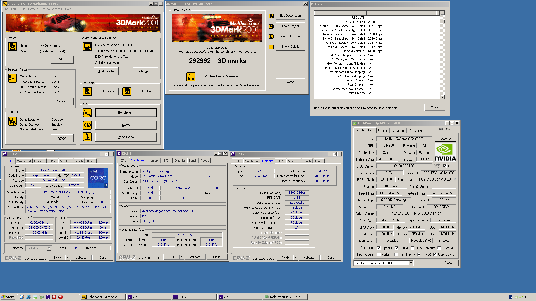Click the Lookup button in GPU-Z
This screenshot has width=536, height=301.
(x=446, y=139)
